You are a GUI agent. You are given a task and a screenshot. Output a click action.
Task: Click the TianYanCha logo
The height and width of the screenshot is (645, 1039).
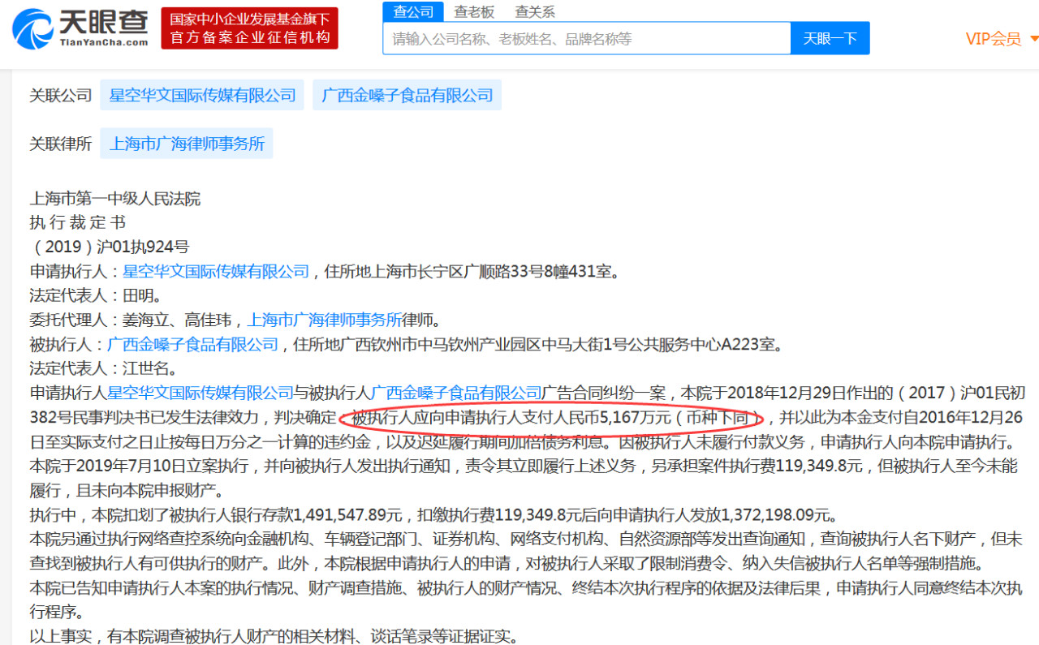point(80,28)
